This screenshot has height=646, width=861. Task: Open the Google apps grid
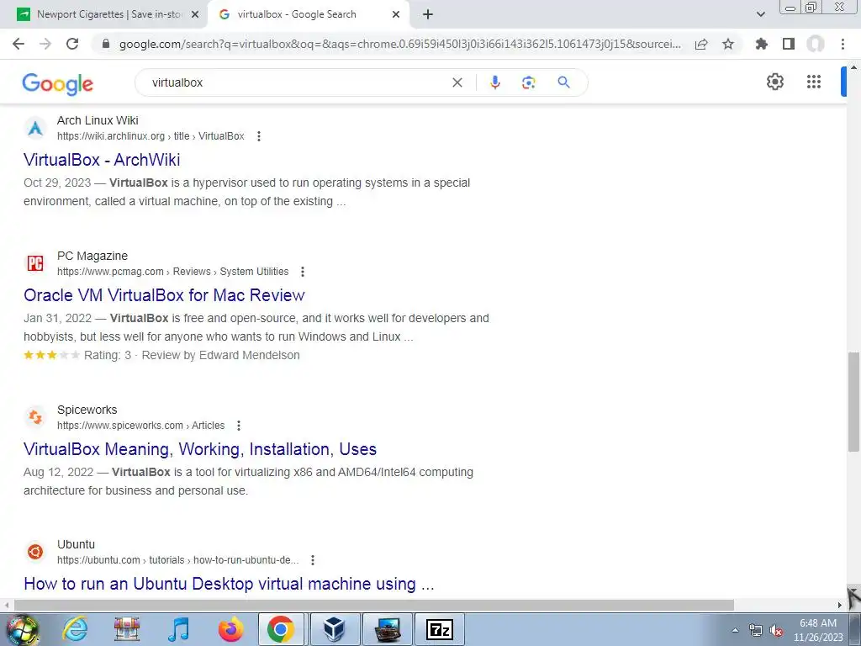(814, 82)
